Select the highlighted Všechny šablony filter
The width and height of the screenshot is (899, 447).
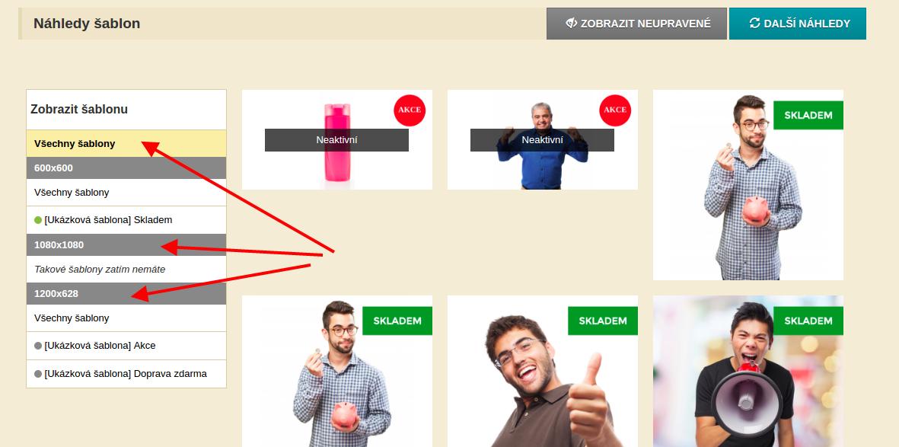[126, 143]
